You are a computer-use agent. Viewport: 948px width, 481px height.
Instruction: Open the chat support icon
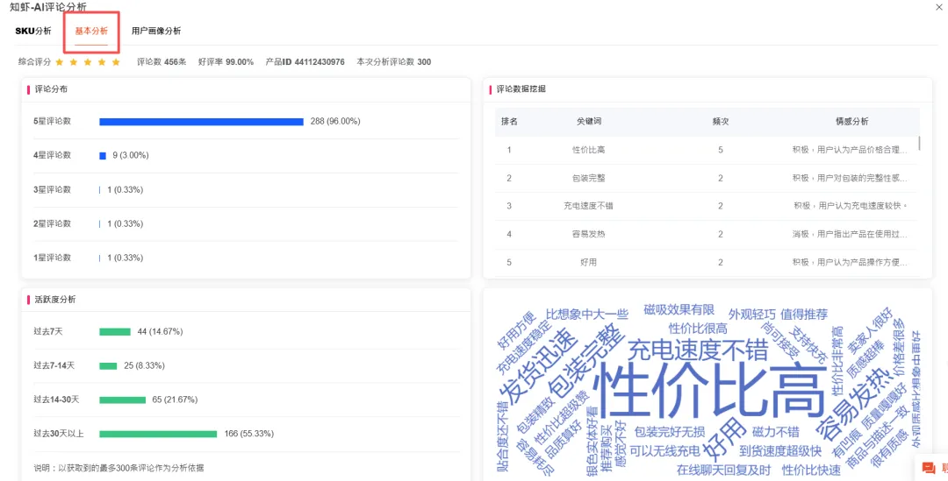click(928, 468)
